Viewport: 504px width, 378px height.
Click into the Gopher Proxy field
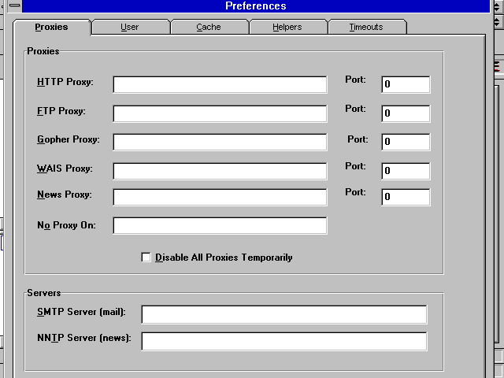(x=220, y=142)
